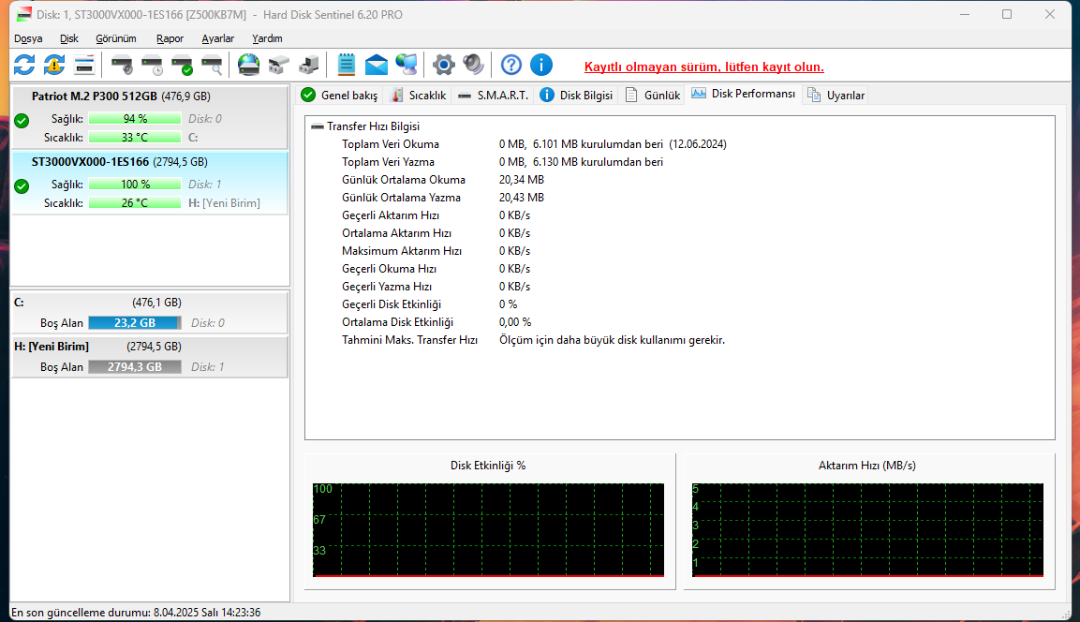Switch to the Günlük tab
This screenshot has width=1080, height=622.
pos(653,95)
